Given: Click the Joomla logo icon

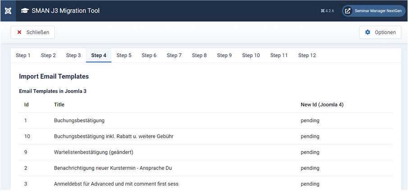Looking at the screenshot, I should (x=8, y=10).
